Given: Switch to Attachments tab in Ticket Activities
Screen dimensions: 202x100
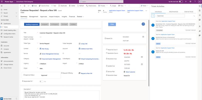Looking at the screenshot, I should tap(173, 11).
